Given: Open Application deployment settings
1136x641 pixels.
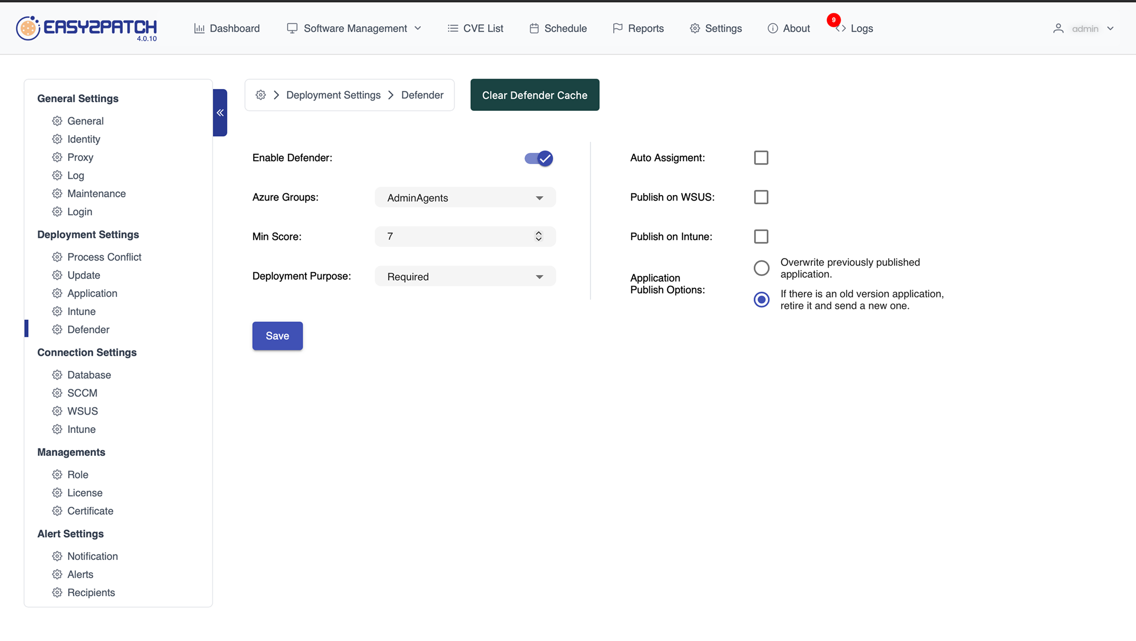Looking at the screenshot, I should coord(85,293).
